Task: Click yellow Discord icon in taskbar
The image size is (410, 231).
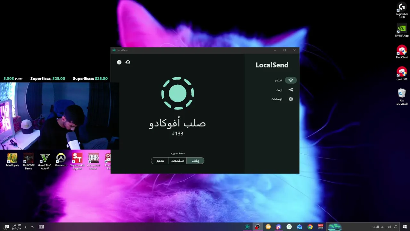Action: [x=268, y=227]
